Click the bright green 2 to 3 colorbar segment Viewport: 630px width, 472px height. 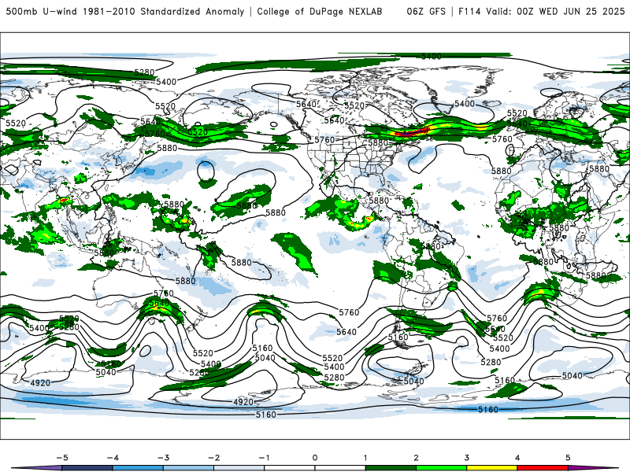pos(442,468)
